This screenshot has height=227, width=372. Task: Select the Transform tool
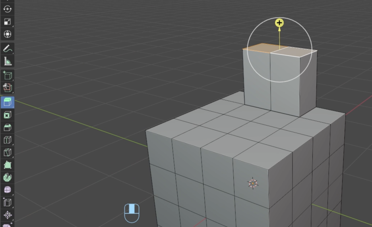[8, 34]
